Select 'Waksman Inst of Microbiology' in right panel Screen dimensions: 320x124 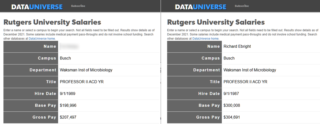250,70
